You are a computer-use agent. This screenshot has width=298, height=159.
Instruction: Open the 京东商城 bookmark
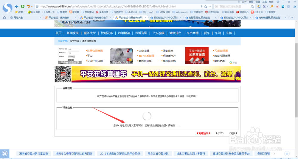click(x=88, y=12)
